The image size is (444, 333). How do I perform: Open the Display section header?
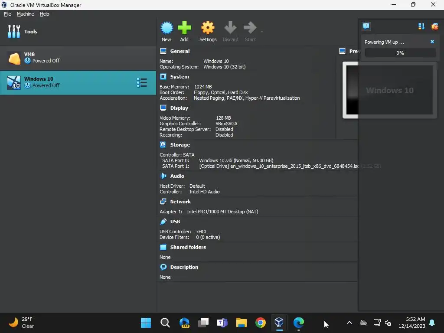click(179, 108)
